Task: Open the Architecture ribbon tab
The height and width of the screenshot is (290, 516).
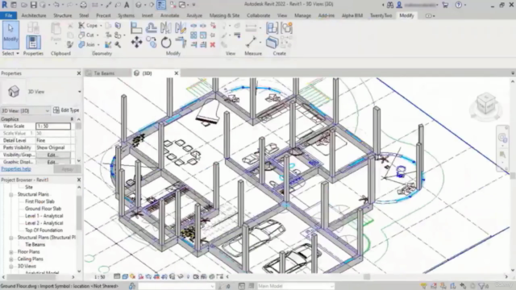Action: (x=34, y=15)
